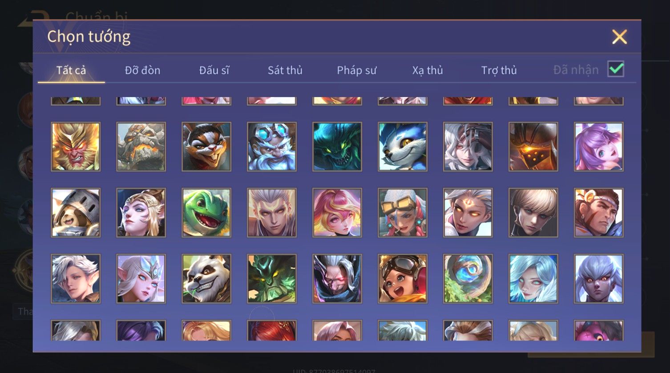The image size is (670, 373).
Task: Pick the pilot girl with aviator goggles
Action: [403, 279]
